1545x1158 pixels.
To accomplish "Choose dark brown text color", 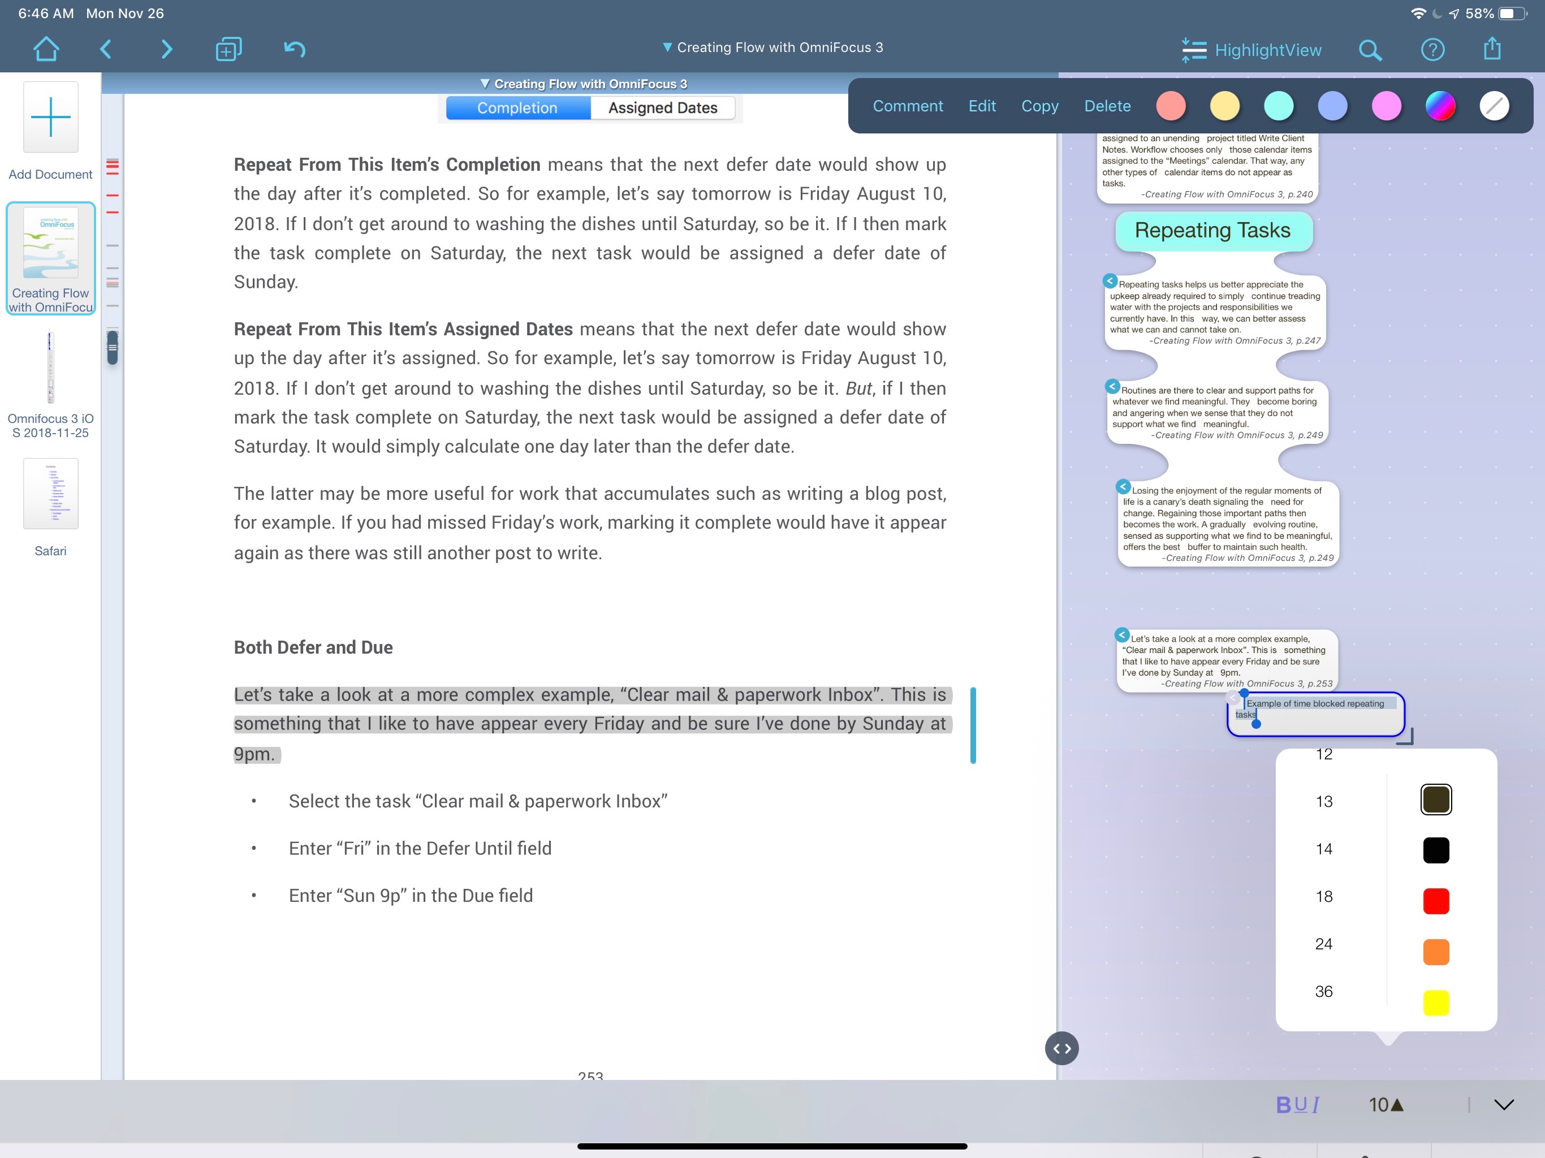I will (x=1436, y=799).
